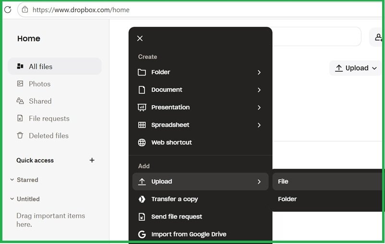Click the Document page icon

(142, 90)
